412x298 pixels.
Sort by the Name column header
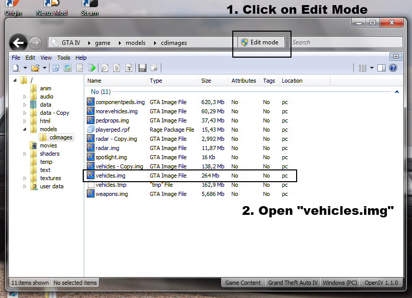[x=115, y=81]
